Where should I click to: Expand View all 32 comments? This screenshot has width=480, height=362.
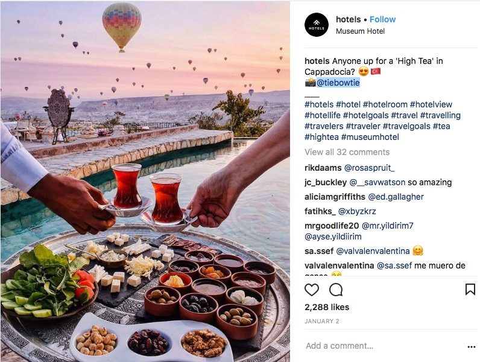tap(347, 152)
